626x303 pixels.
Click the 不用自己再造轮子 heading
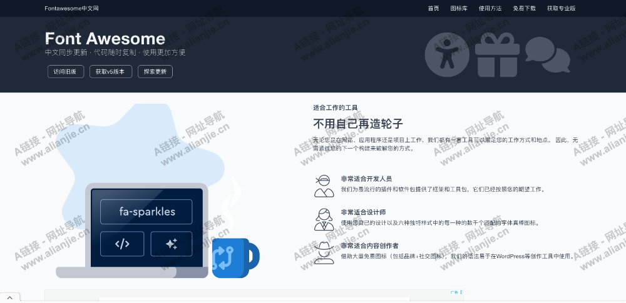click(357, 124)
